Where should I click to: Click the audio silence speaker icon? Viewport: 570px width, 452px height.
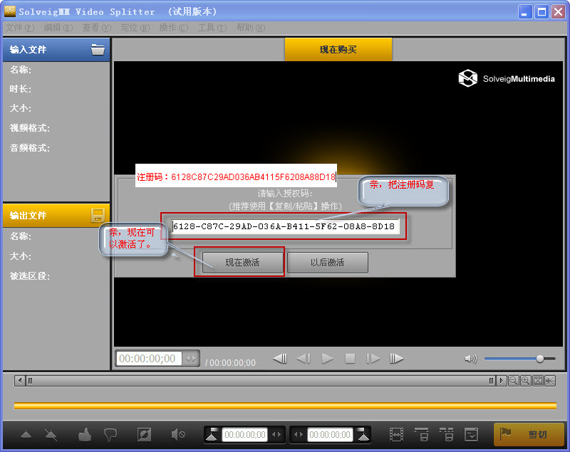[x=178, y=435]
